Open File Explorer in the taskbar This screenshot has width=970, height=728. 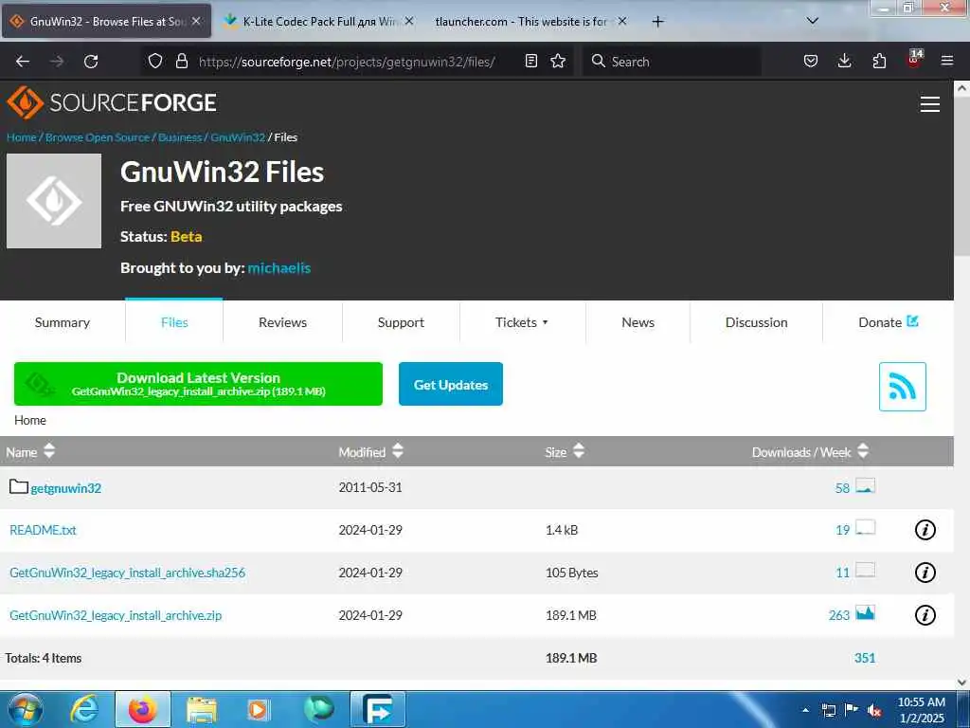(x=201, y=709)
